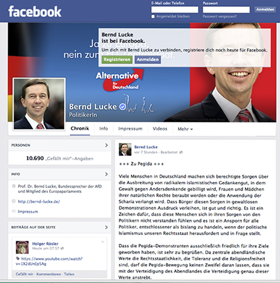The width and height of the screenshot is (280, 283).
Task: Click the link tag icon before YouTube URL
Action: (x=18, y=258)
